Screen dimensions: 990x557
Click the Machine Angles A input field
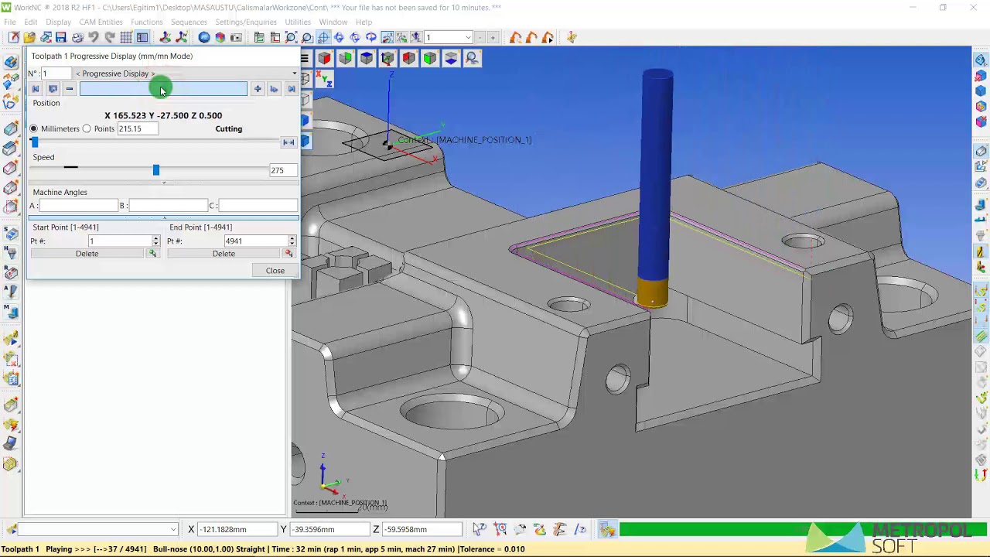(78, 206)
